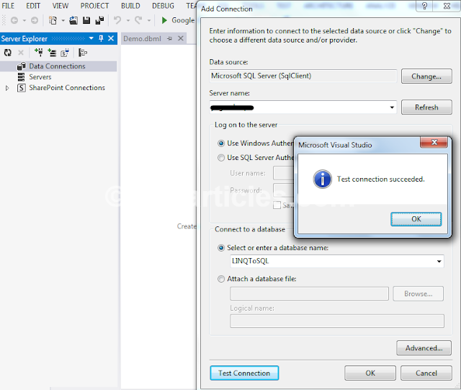The image size is (461, 390).
Task: Click Cancel in the Add Connection dialog
Action: pos(426,373)
